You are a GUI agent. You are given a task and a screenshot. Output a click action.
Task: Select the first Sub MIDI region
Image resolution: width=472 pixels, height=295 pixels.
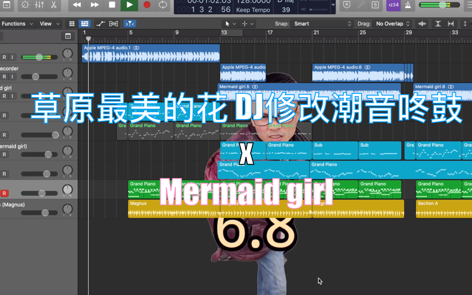335,150
